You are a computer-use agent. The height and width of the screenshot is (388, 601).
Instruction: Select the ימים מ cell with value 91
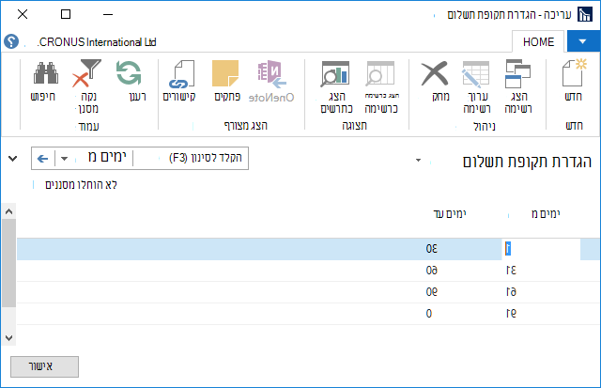pos(511,313)
